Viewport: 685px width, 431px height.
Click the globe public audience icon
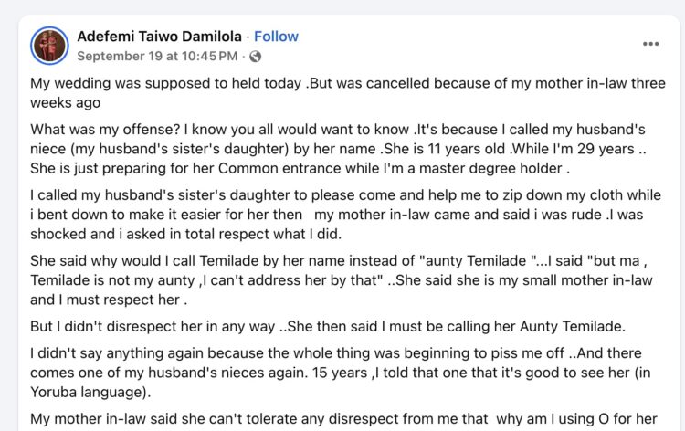(x=255, y=57)
